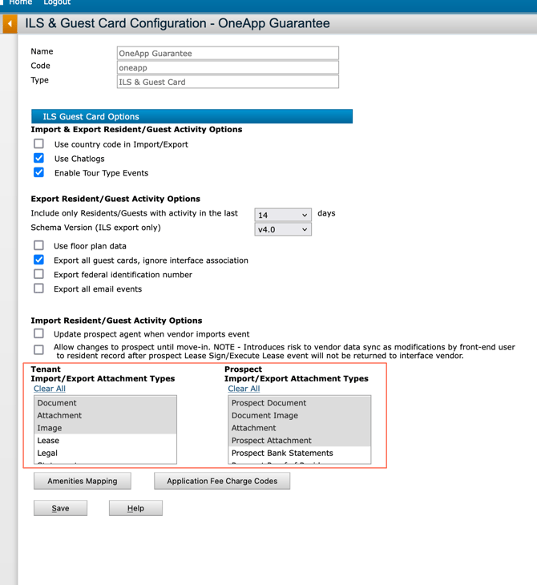Enable Update prospect agent when vendor imports
This screenshot has width=537, height=585.
tap(38, 333)
